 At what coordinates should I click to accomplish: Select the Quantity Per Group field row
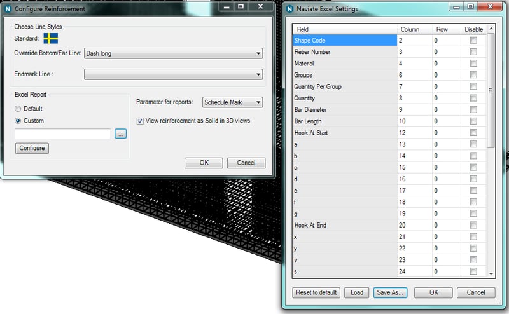tap(345, 86)
